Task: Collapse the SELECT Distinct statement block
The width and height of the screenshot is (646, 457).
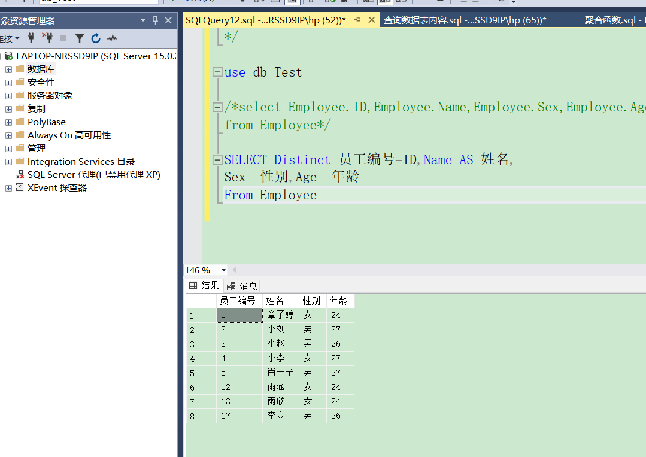Action: pyautogui.click(x=217, y=159)
